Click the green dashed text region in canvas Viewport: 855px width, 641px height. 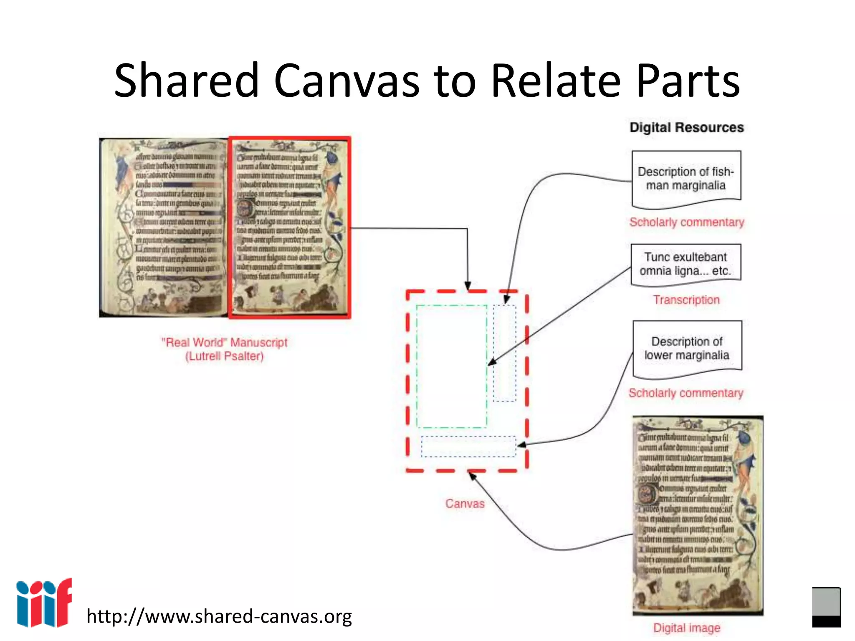[452, 366]
